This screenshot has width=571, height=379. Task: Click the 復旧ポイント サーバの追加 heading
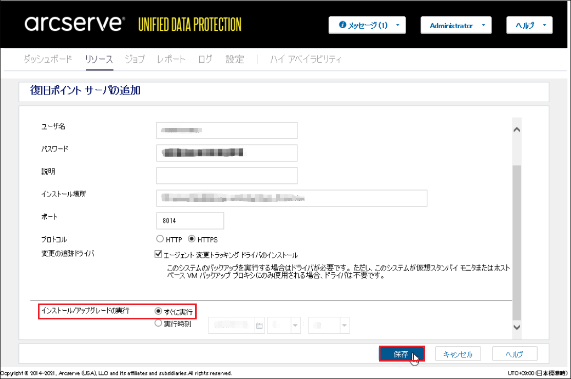click(x=85, y=90)
